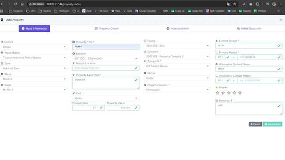Open the Footwear bookmark folder
The image size is (285, 160).
point(16,11)
